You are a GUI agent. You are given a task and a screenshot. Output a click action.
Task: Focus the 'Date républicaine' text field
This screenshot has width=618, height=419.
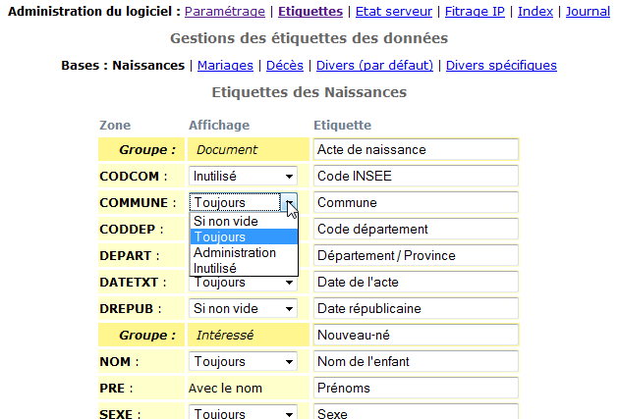point(415,309)
